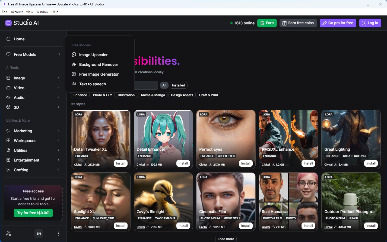Open the View menu
This screenshot has height=242, width=387.
pyautogui.click(x=30, y=12)
